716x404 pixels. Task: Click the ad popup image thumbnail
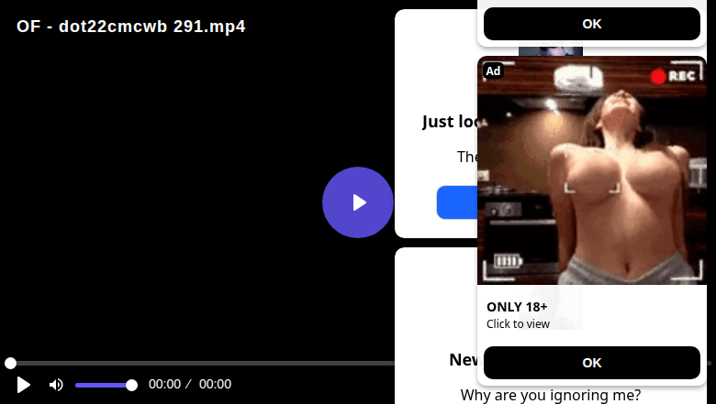coord(592,170)
